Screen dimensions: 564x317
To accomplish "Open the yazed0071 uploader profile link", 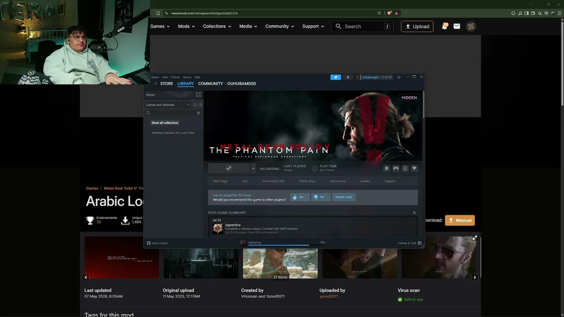I will [329, 296].
